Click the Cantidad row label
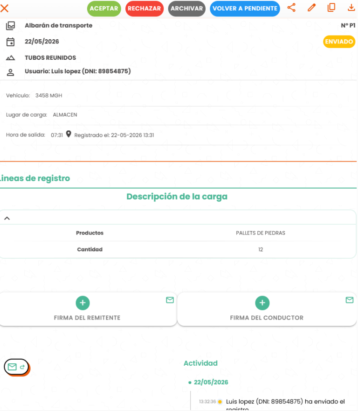The image size is (358, 411). point(90,249)
